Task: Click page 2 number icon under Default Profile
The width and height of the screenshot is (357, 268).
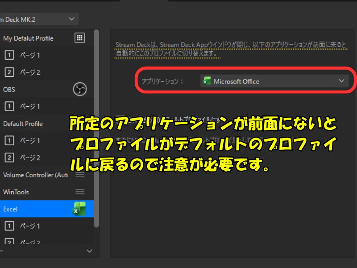Action: tap(9, 158)
